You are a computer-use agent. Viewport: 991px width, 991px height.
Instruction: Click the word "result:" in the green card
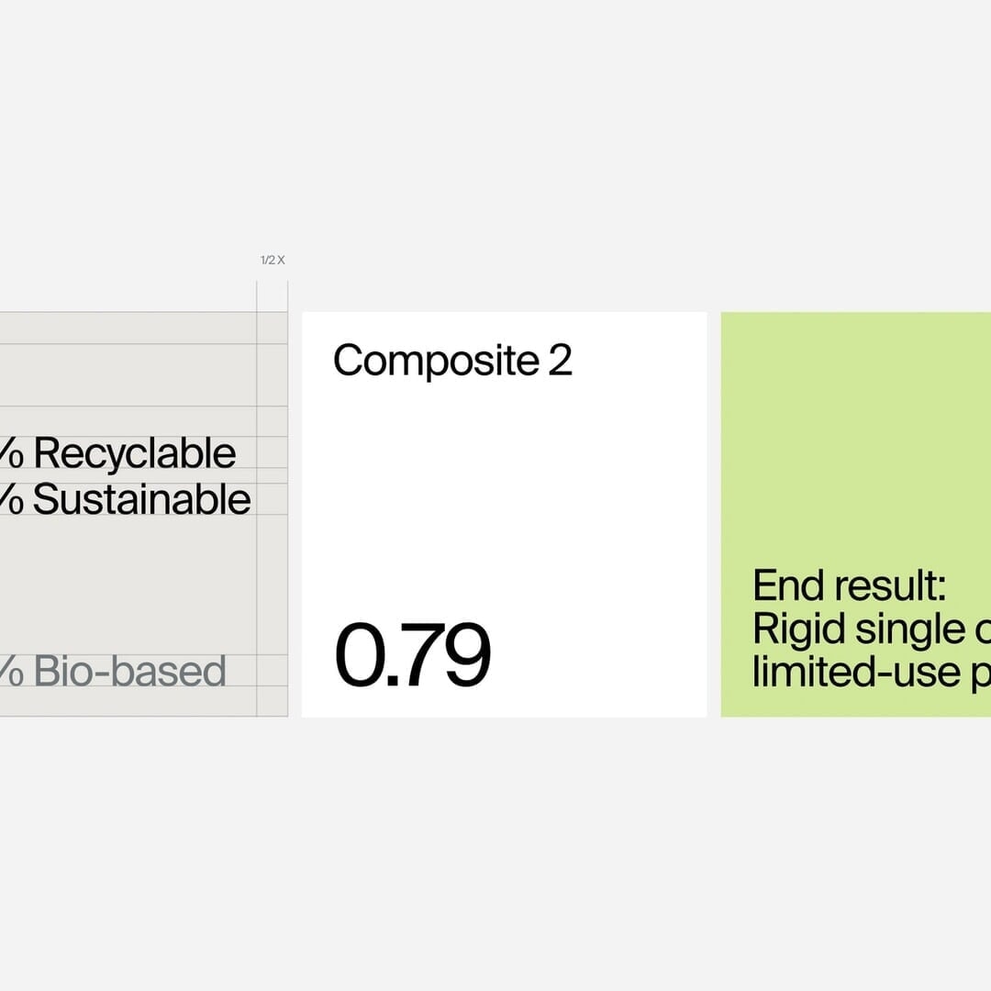[890, 585]
